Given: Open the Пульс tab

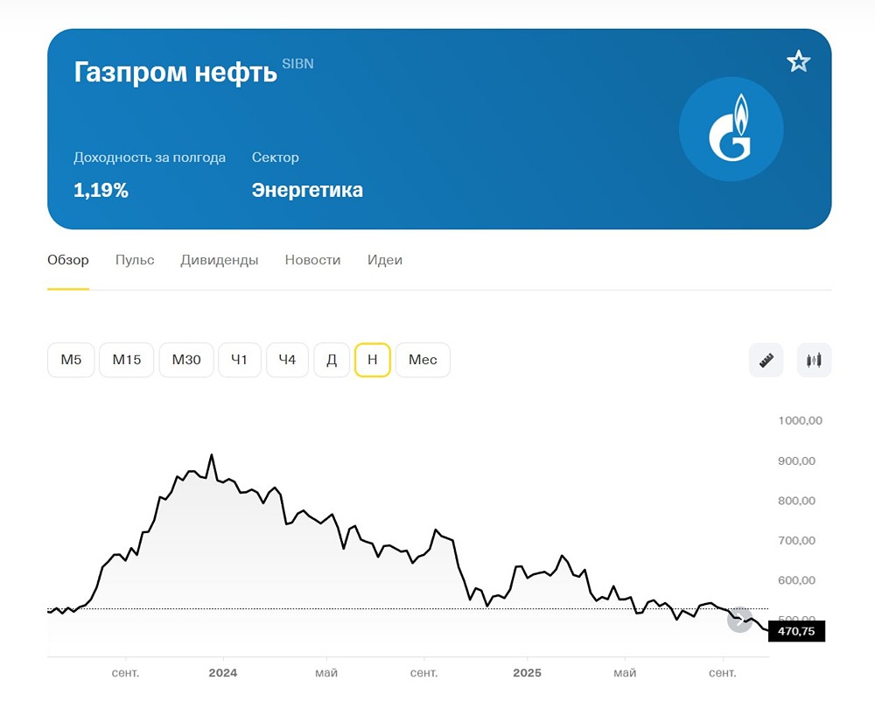Looking at the screenshot, I should 134,260.
